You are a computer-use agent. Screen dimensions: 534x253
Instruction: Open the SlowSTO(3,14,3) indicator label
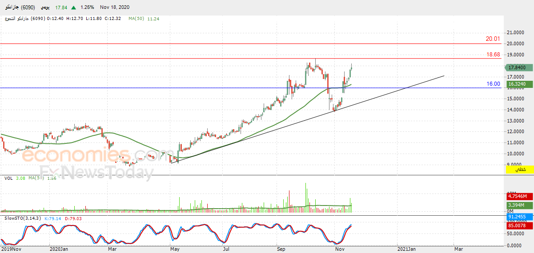tap(22, 218)
